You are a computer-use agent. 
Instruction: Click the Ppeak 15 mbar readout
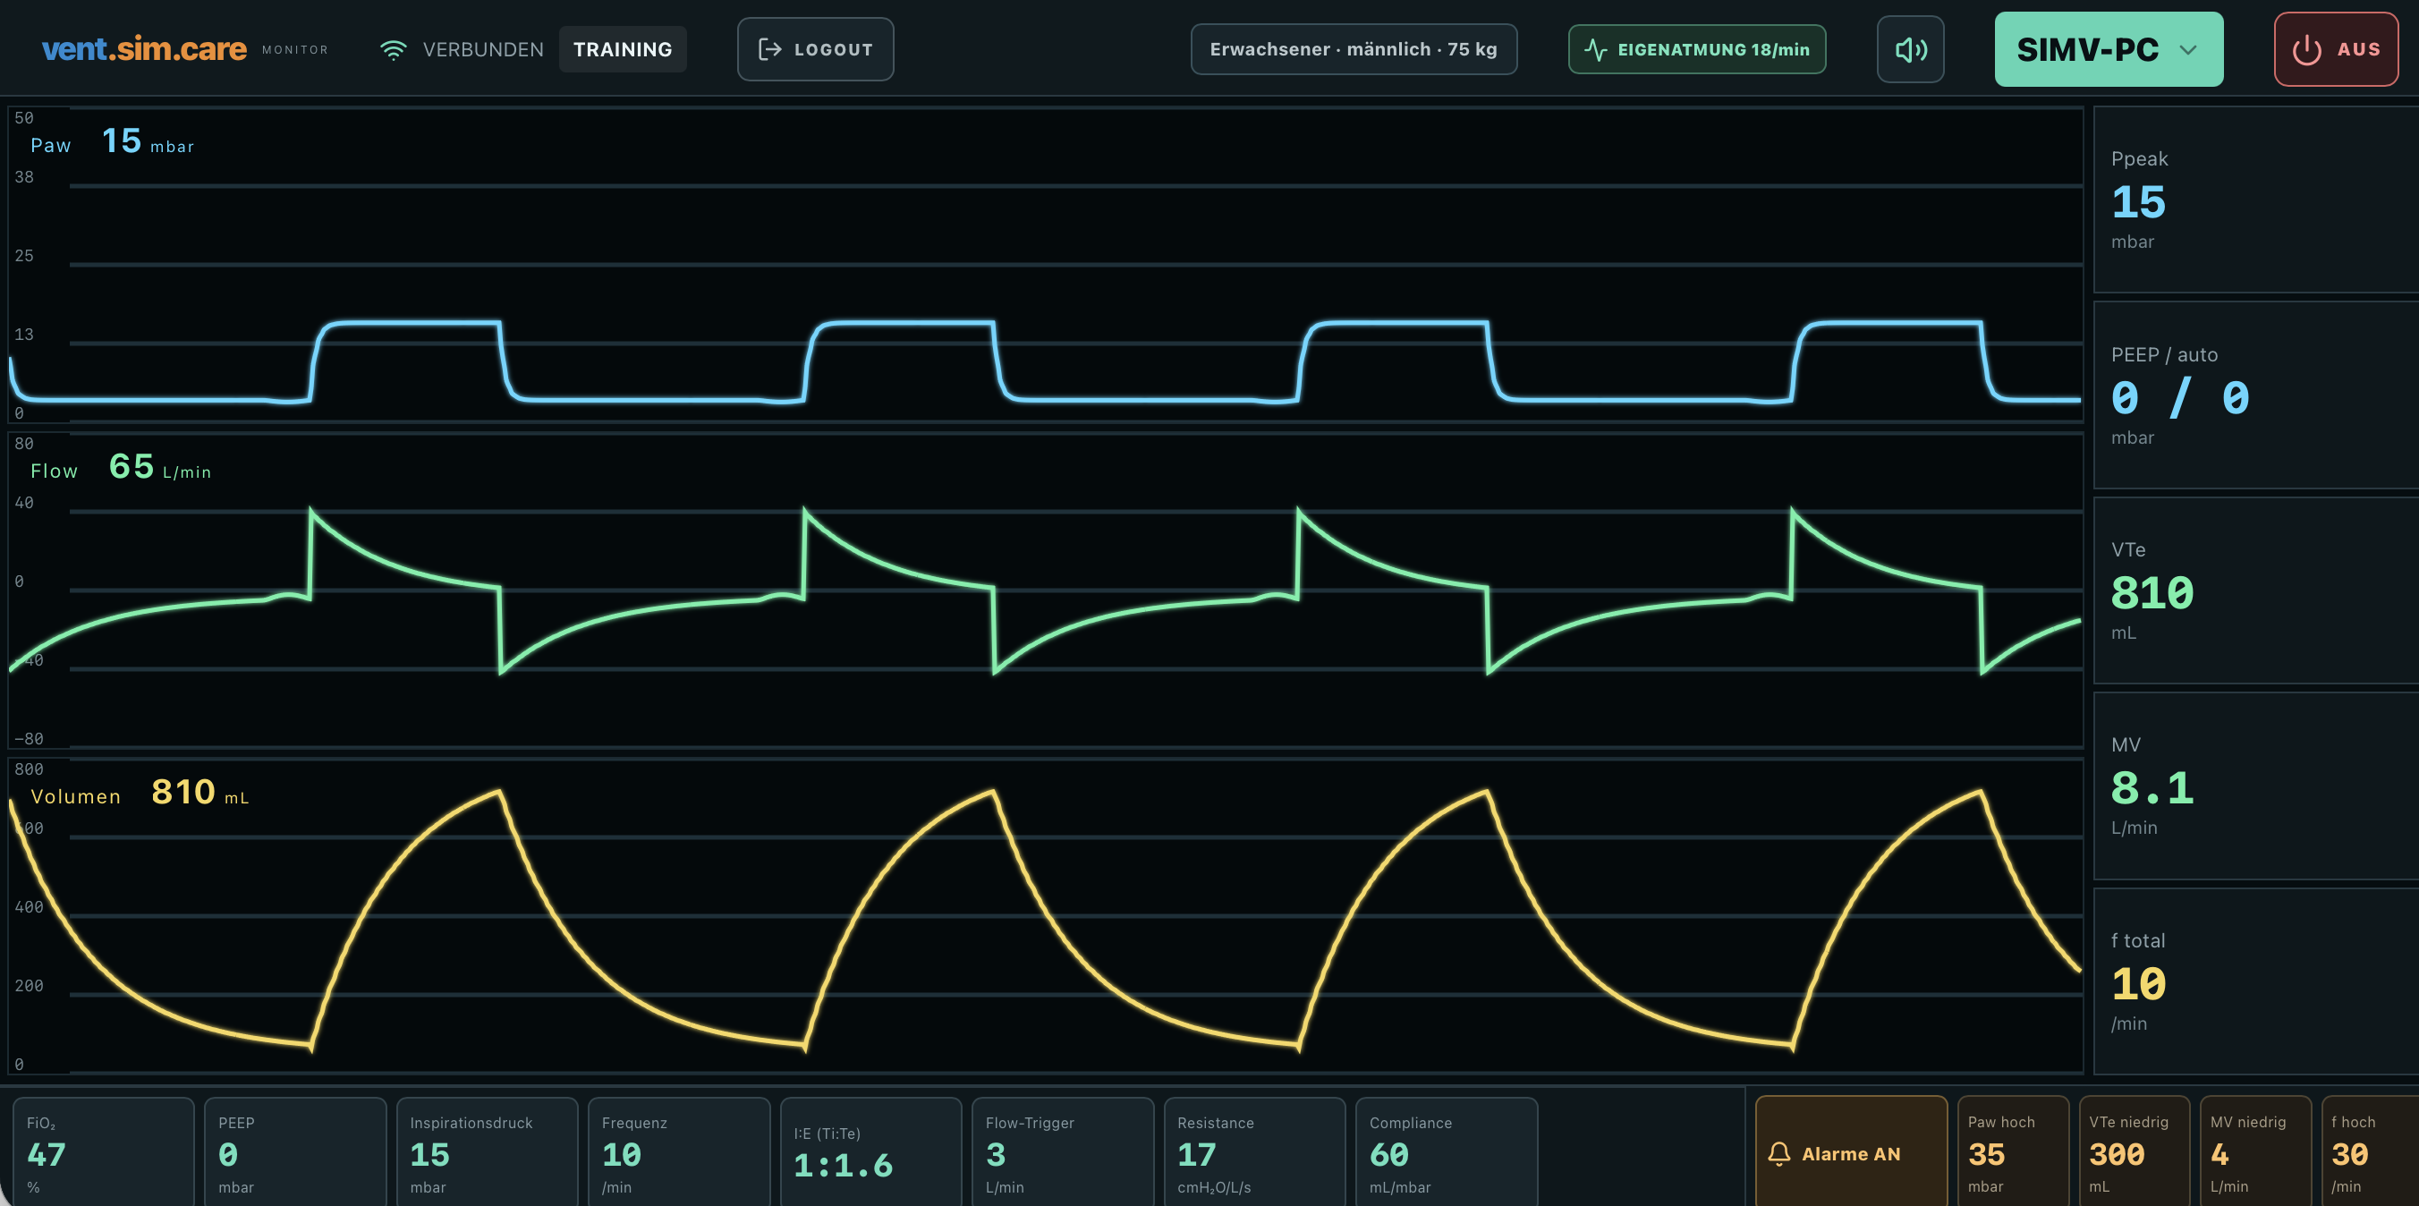(x=2256, y=200)
